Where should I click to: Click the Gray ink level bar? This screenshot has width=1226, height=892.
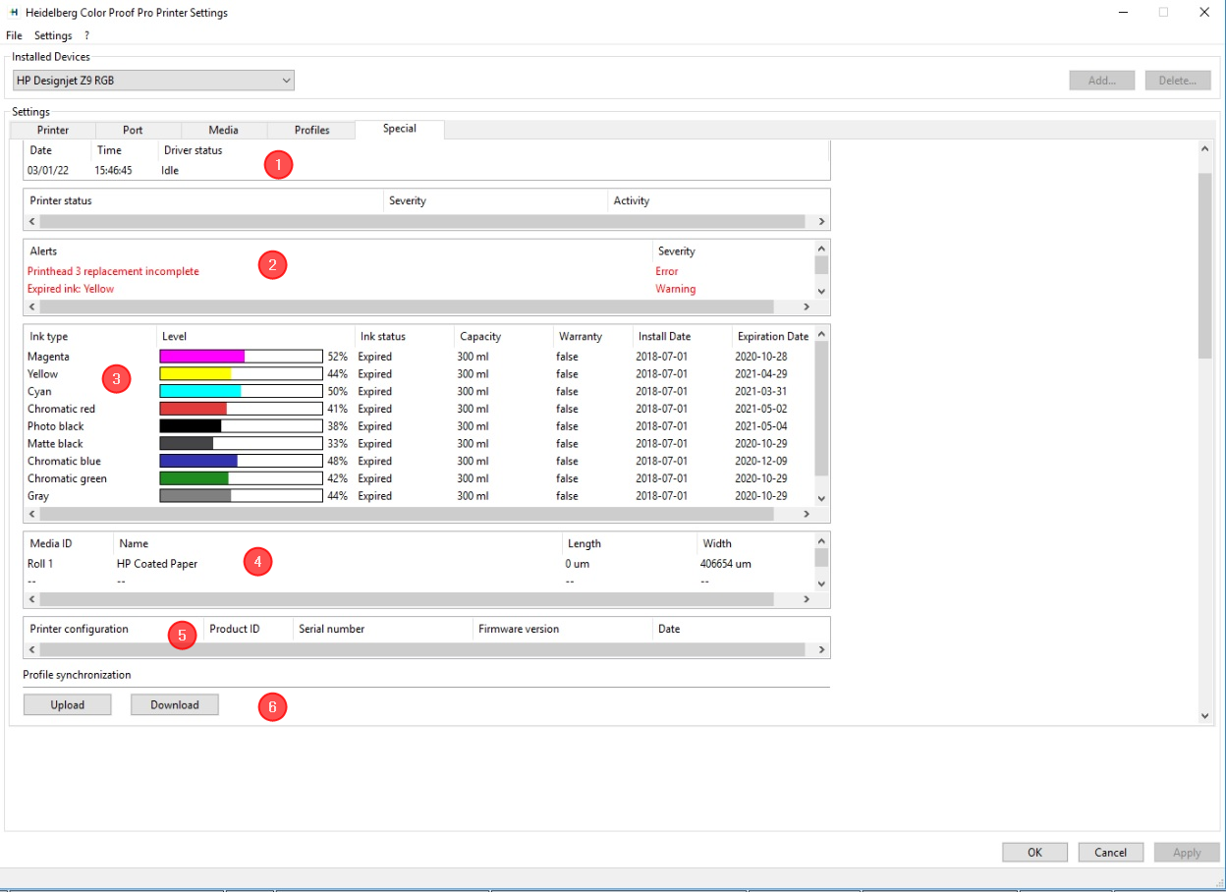click(241, 496)
